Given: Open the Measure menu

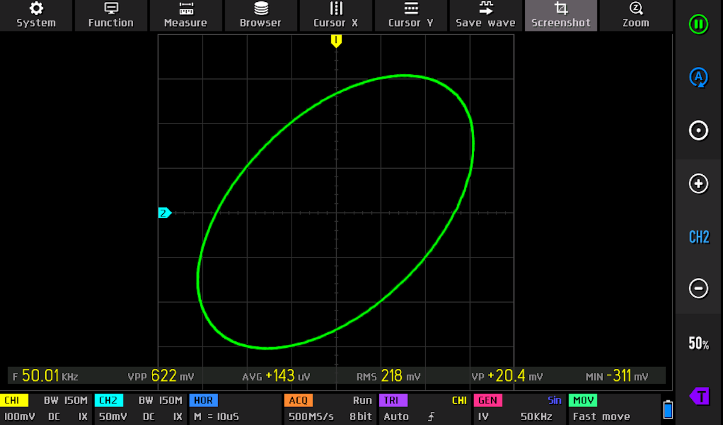Looking at the screenshot, I should pyautogui.click(x=186, y=16).
